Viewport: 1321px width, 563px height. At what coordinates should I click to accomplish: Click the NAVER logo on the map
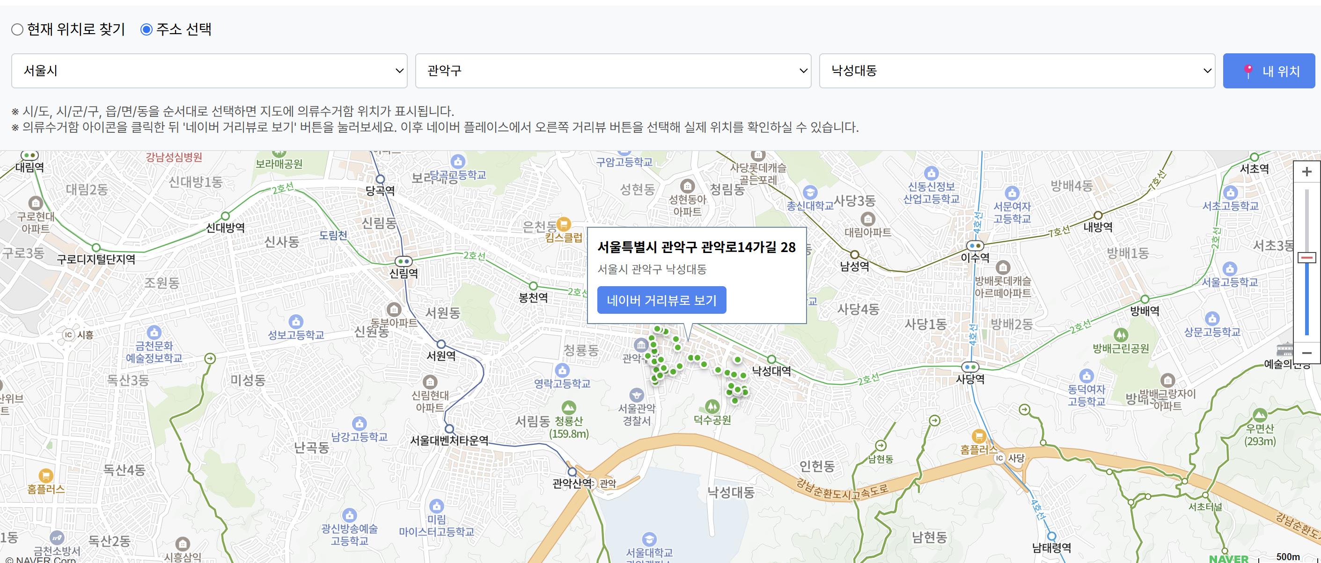point(1229,558)
